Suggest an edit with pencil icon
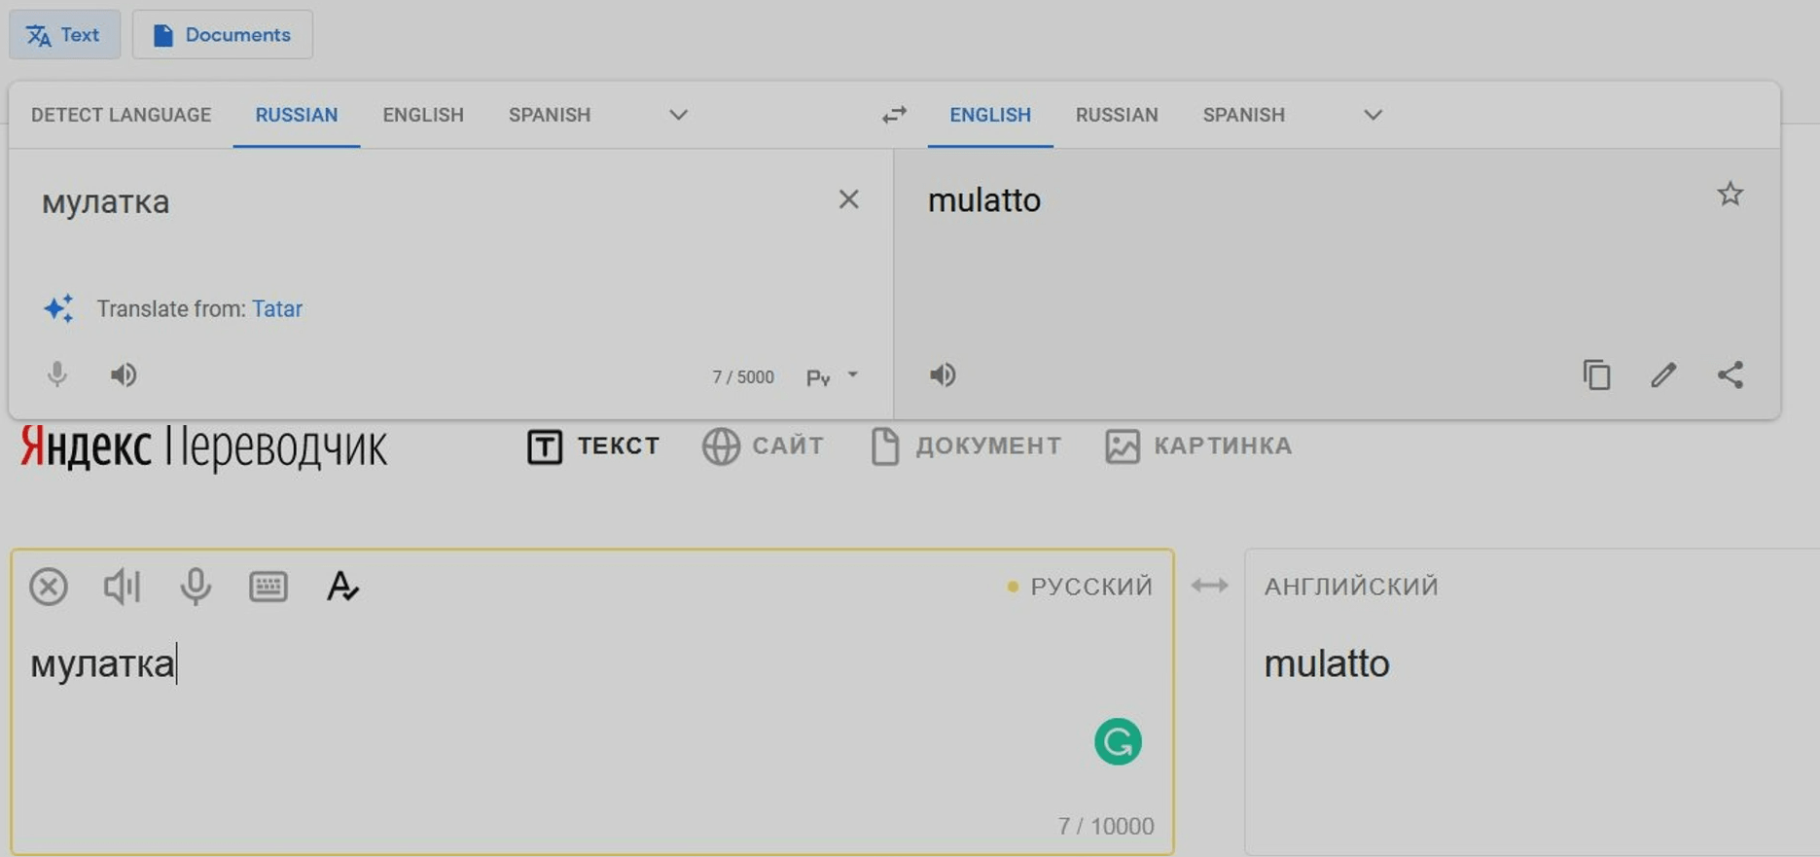This screenshot has width=1820, height=857. (x=1663, y=375)
